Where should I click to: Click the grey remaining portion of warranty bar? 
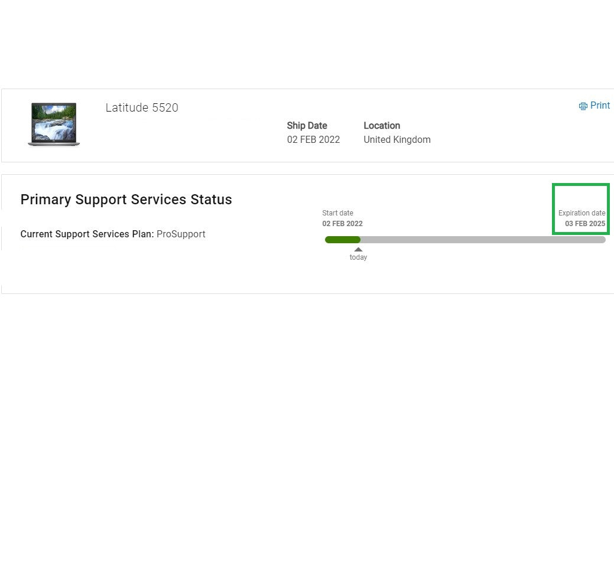[x=483, y=240]
